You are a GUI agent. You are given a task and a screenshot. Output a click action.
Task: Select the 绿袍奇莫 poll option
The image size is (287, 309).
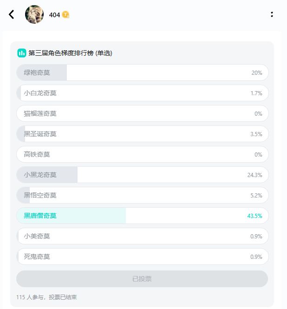coord(142,72)
